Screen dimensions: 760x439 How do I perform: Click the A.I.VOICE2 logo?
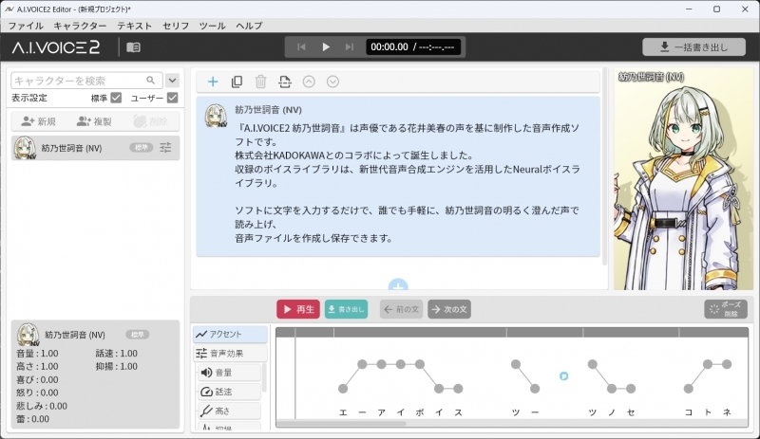pos(56,47)
